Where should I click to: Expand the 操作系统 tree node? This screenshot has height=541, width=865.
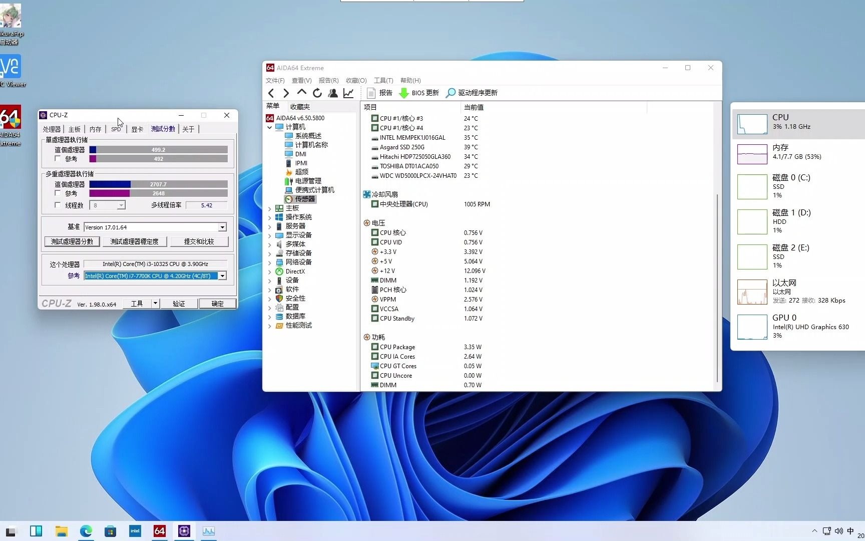tap(270, 217)
